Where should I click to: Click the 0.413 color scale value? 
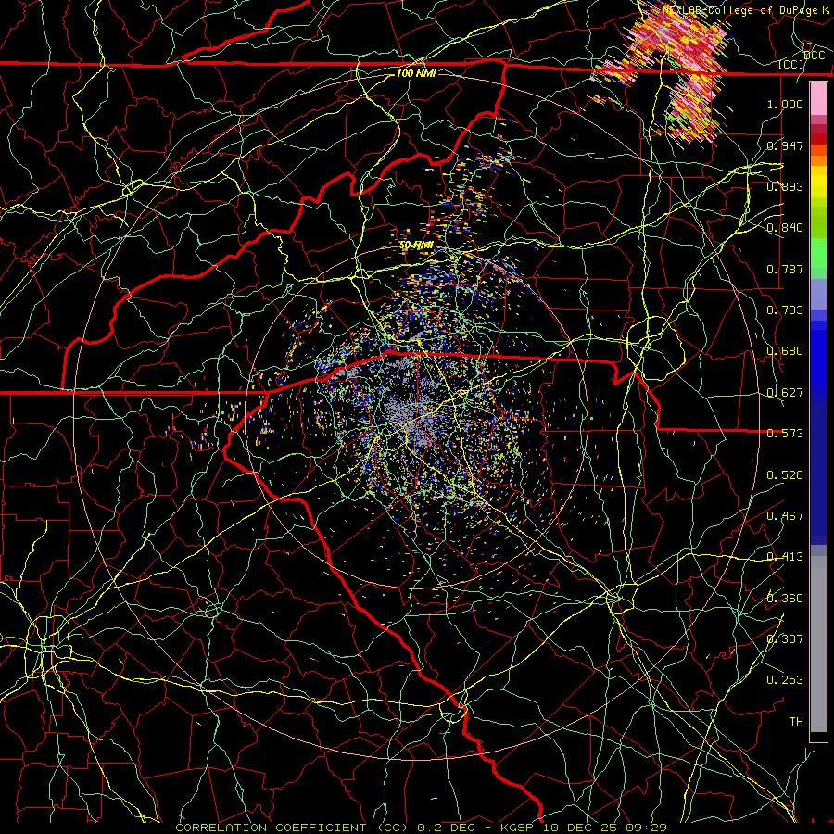785,557
